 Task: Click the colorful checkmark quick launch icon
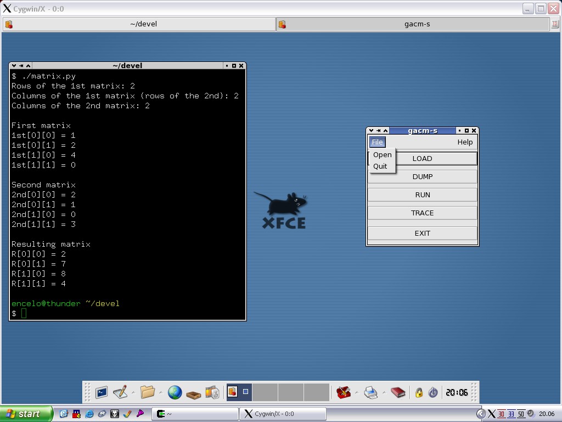pos(127,414)
